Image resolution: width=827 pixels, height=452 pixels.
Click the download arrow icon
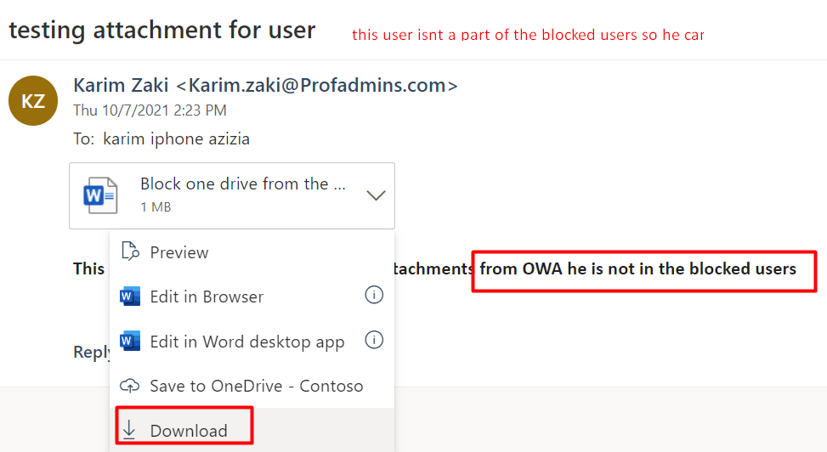tap(129, 430)
